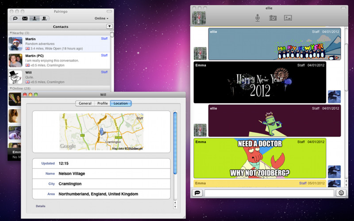Click Martin (PC) avatar photo
The width and height of the screenshot is (354, 221).
point(15,61)
